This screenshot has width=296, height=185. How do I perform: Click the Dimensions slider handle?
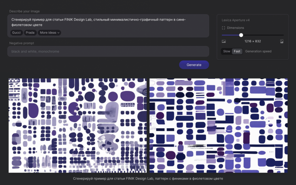241,35
